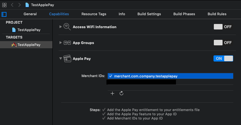Click step 'Add the Apple Pay feature' text
241x125 pixels.
(x=142, y=114)
